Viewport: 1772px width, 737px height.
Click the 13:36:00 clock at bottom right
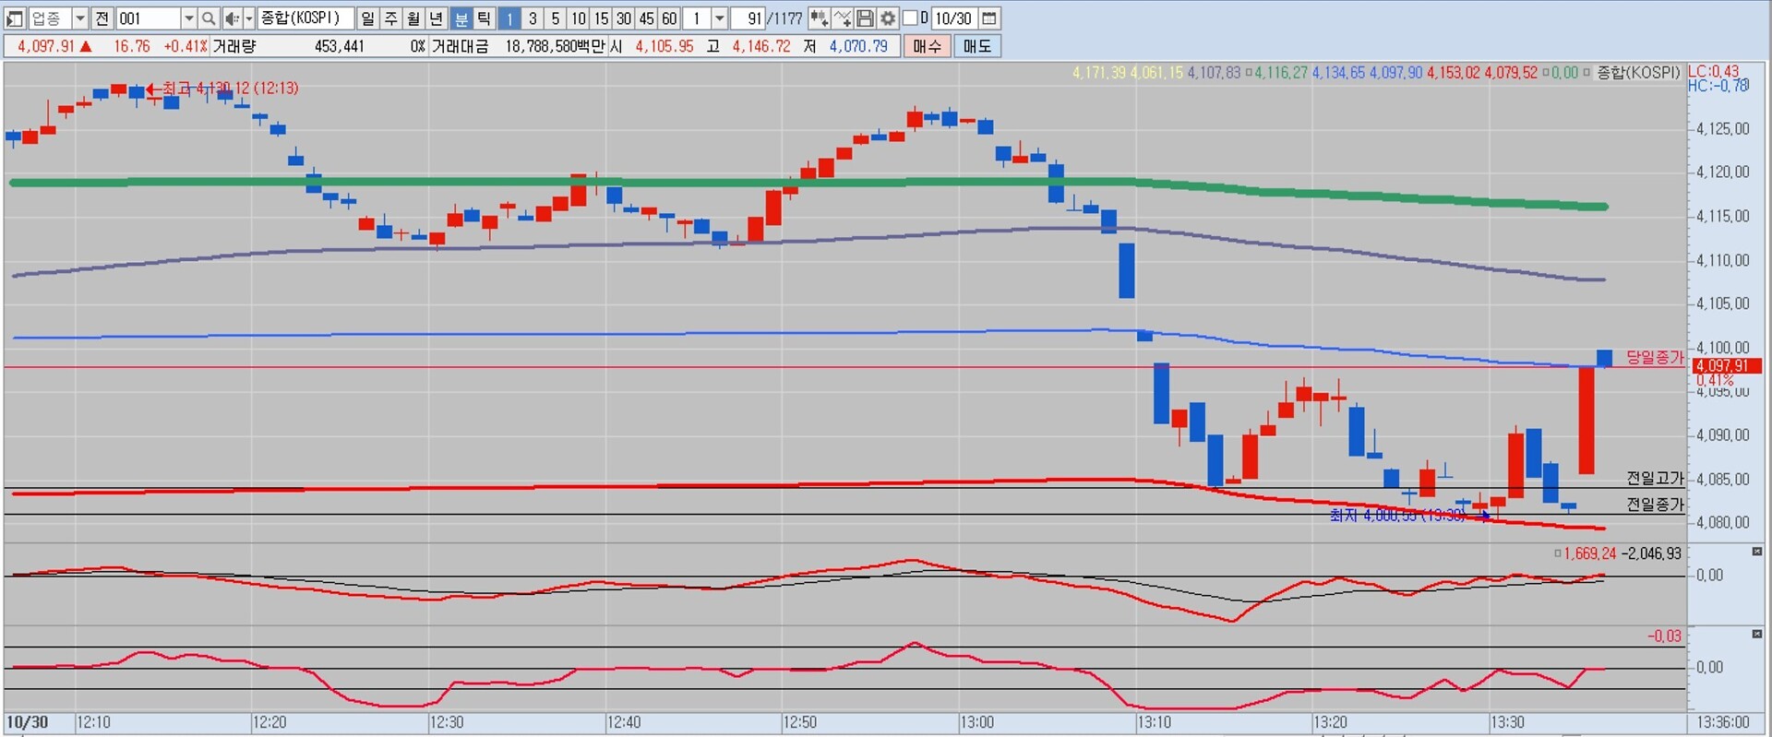tap(1722, 722)
